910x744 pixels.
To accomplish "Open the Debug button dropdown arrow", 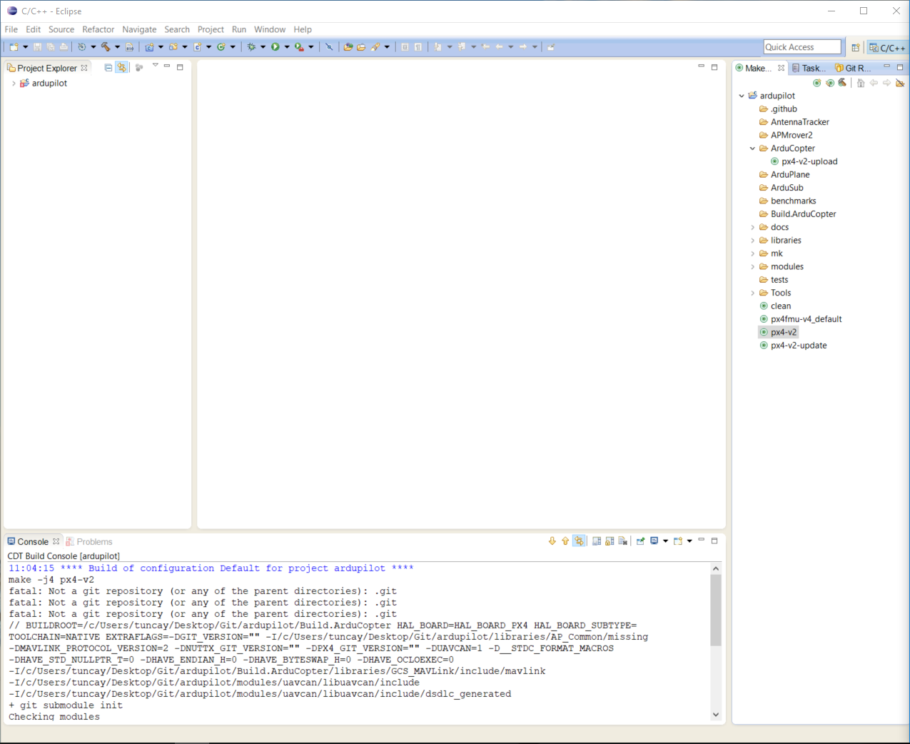I will [263, 47].
